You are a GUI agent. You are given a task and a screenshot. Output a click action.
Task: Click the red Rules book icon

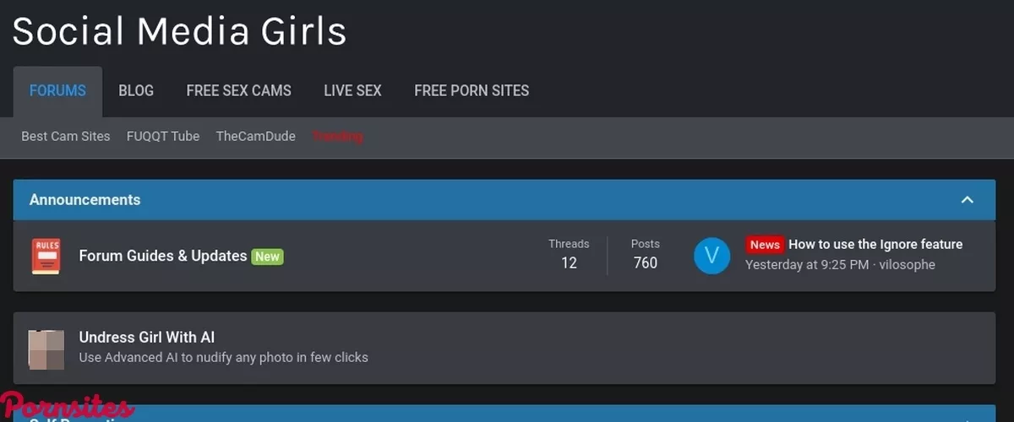coord(46,256)
